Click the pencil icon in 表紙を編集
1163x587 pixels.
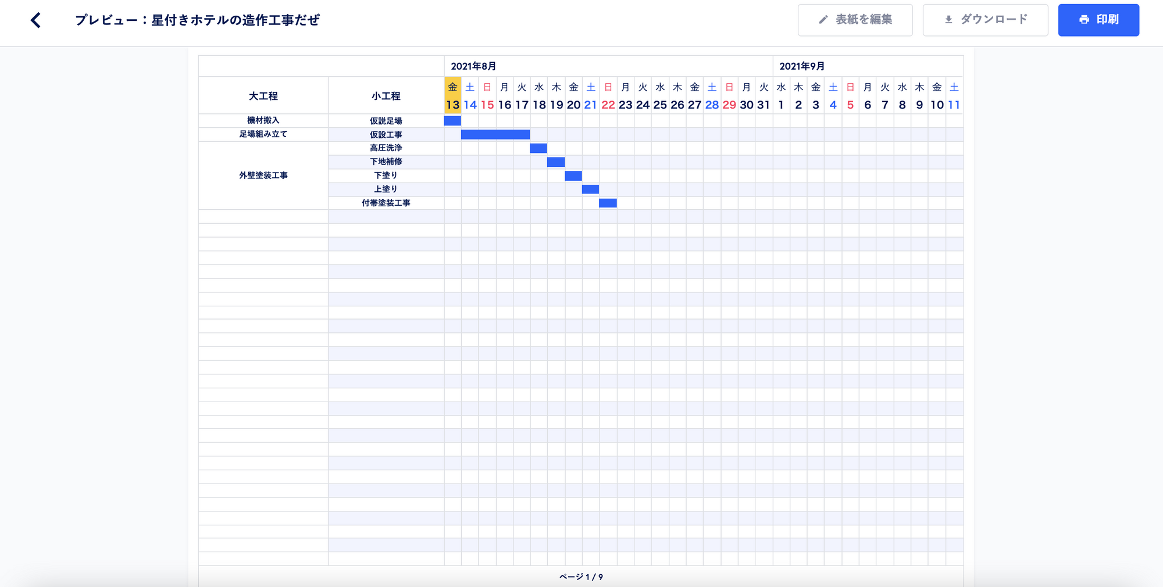tap(823, 20)
